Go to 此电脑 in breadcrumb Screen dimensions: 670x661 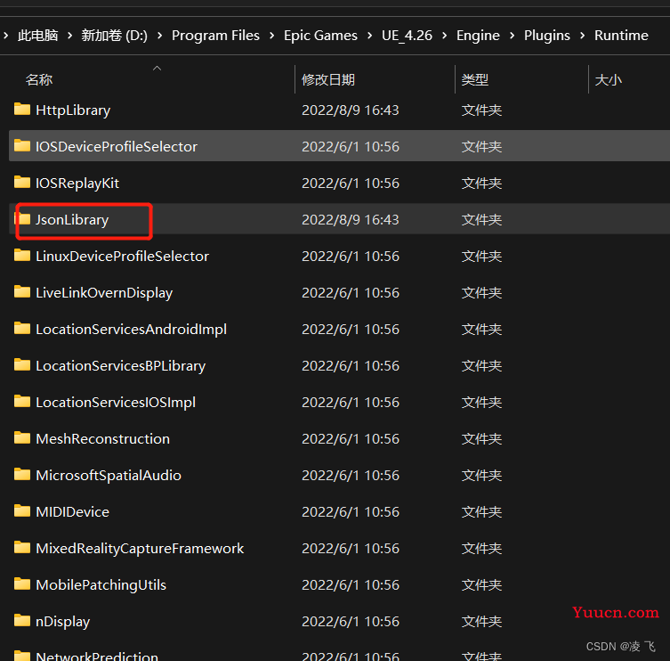click(38, 35)
